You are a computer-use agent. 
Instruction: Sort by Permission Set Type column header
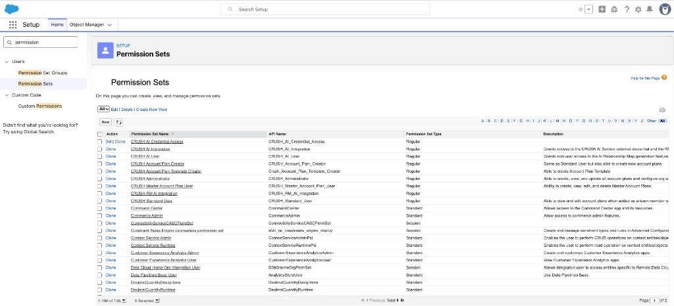[424, 134]
